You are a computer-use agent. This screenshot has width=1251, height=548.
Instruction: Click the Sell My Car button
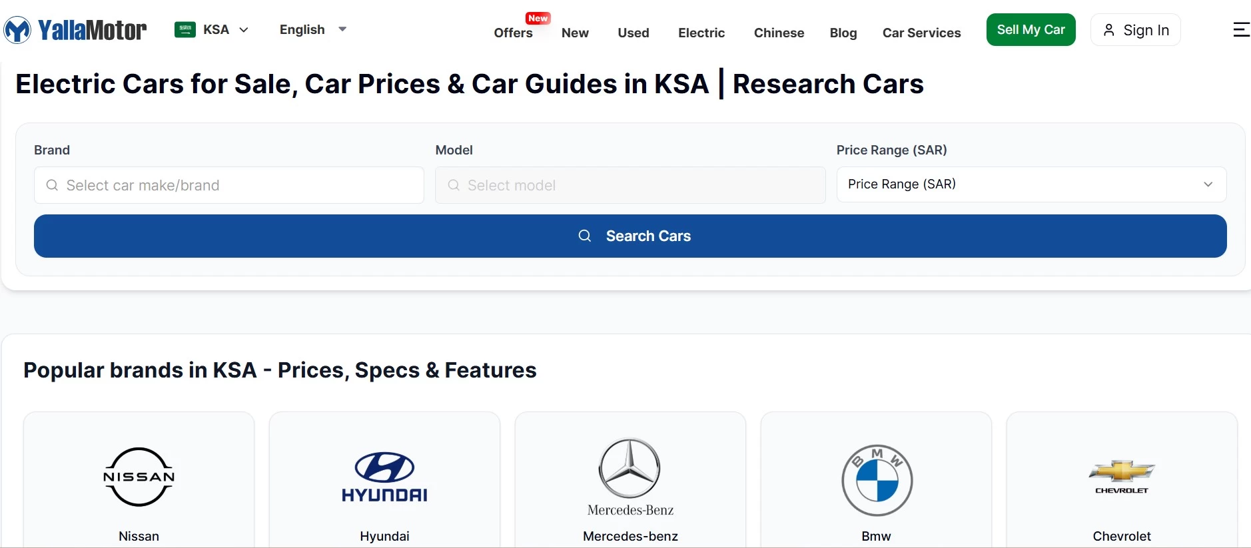pyautogui.click(x=1031, y=30)
